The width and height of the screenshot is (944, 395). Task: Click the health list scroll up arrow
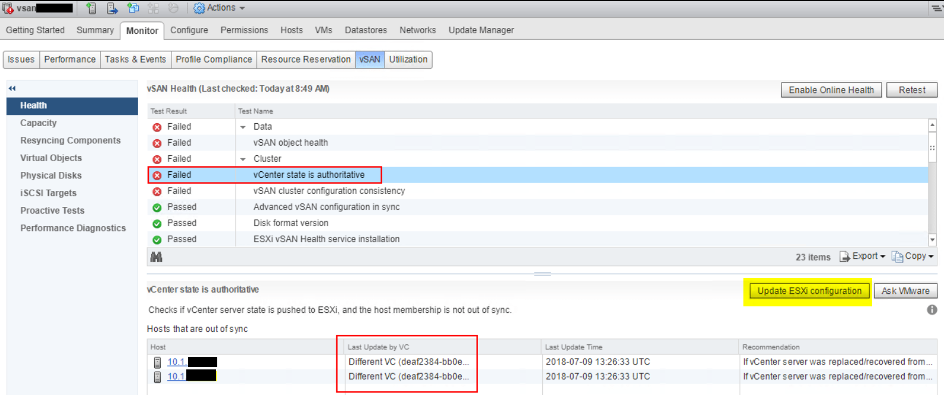(933, 125)
